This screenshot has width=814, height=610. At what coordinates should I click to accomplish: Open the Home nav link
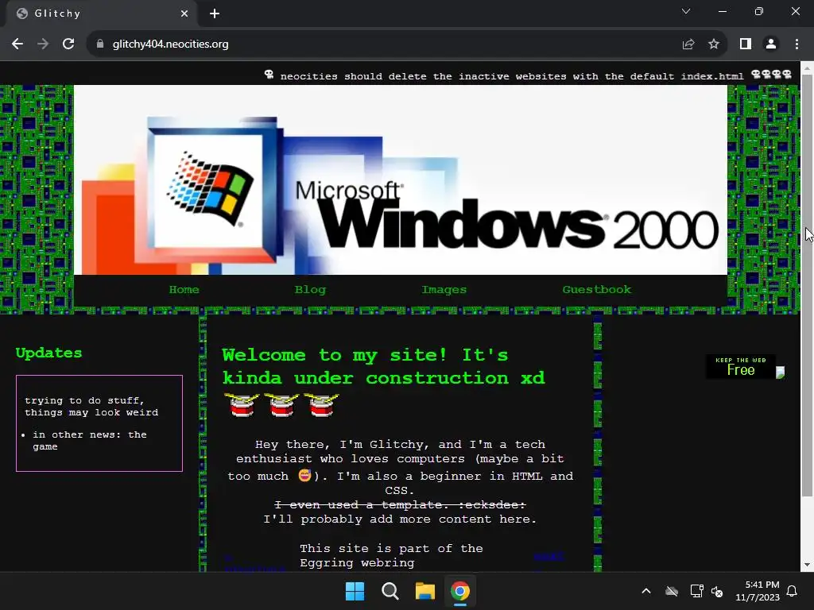click(x=184, y=289)
